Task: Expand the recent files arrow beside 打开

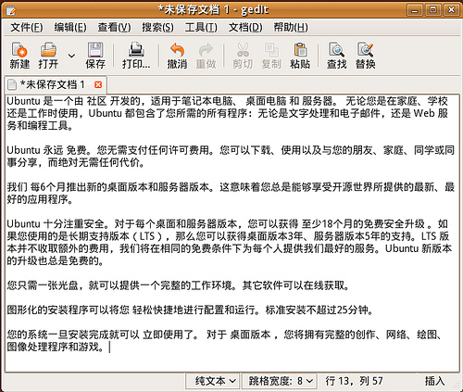Action: [71, 56]
